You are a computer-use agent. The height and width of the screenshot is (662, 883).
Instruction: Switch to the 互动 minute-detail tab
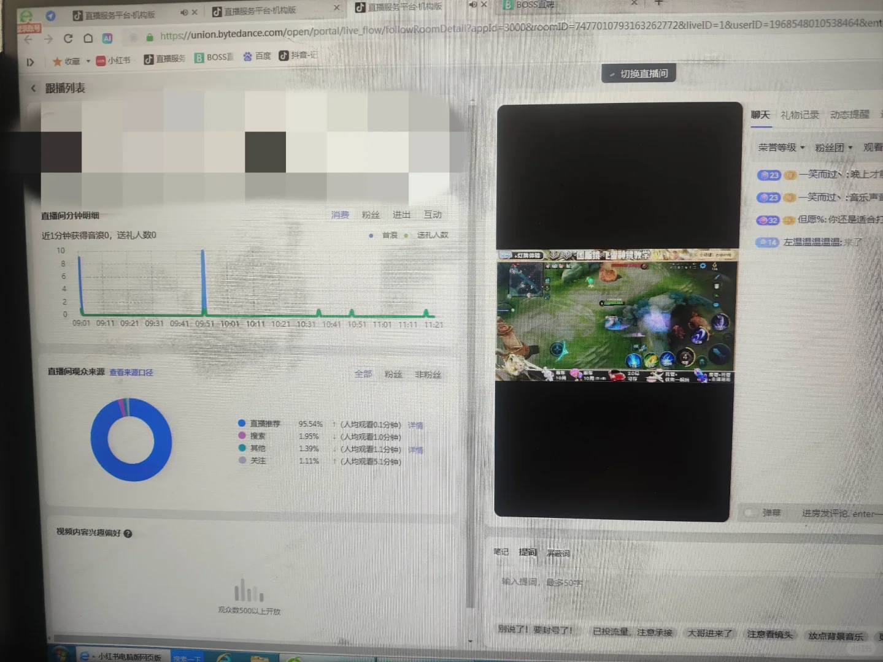point(433,215)
